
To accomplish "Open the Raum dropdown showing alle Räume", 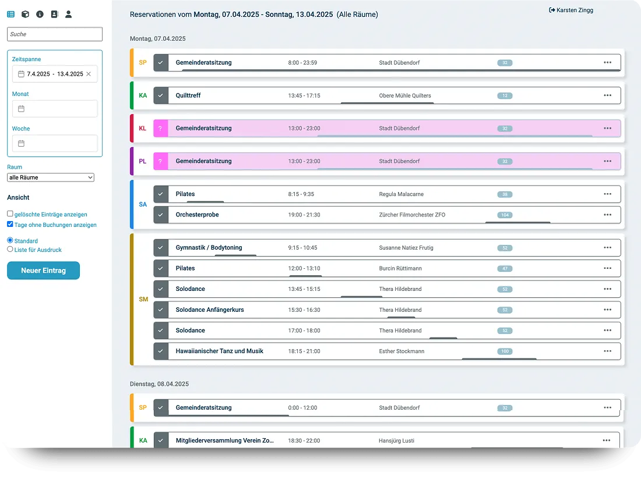I will coord(51,177).
